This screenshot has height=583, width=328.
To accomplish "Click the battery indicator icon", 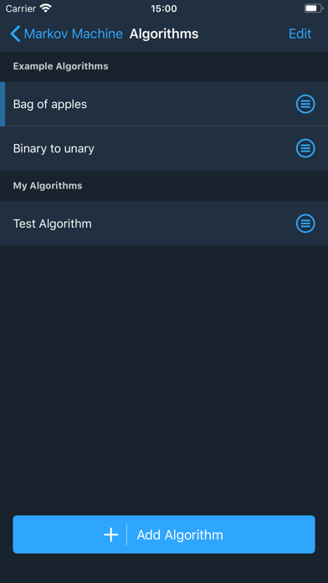I will 314,8.
